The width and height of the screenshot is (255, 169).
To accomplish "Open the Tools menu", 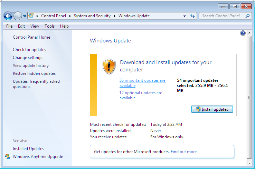I will click(50, 26).
